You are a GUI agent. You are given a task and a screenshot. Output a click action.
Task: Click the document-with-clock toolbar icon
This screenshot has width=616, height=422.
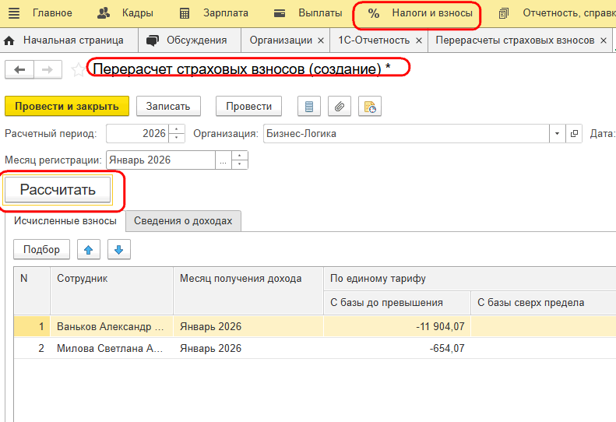coord(370,106)
